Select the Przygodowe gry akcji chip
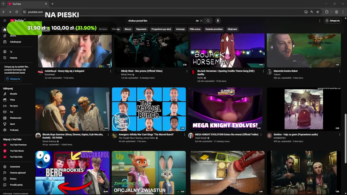Screen dimensions: 347x195 tap(161, 29)
